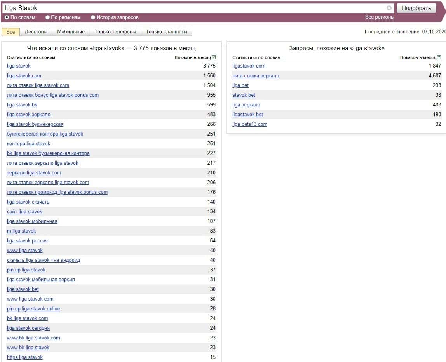Switch to the 'Мобильные' tab
The width and height of the screenshot is (446, 362).
71,32
